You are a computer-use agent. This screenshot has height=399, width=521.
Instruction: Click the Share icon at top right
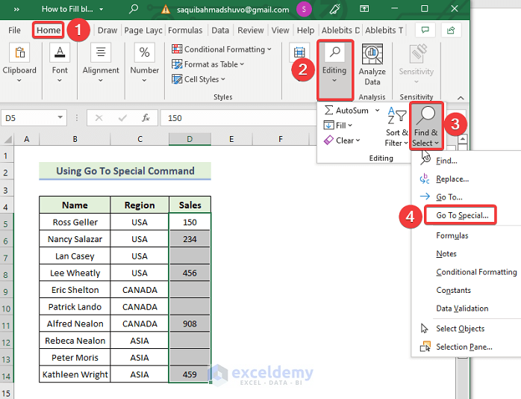click(x=451, y=30)
